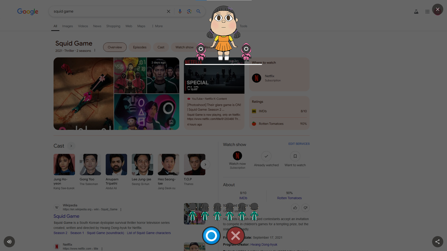Open Google apps grid

pyautogui.click(x=427, y=12)
